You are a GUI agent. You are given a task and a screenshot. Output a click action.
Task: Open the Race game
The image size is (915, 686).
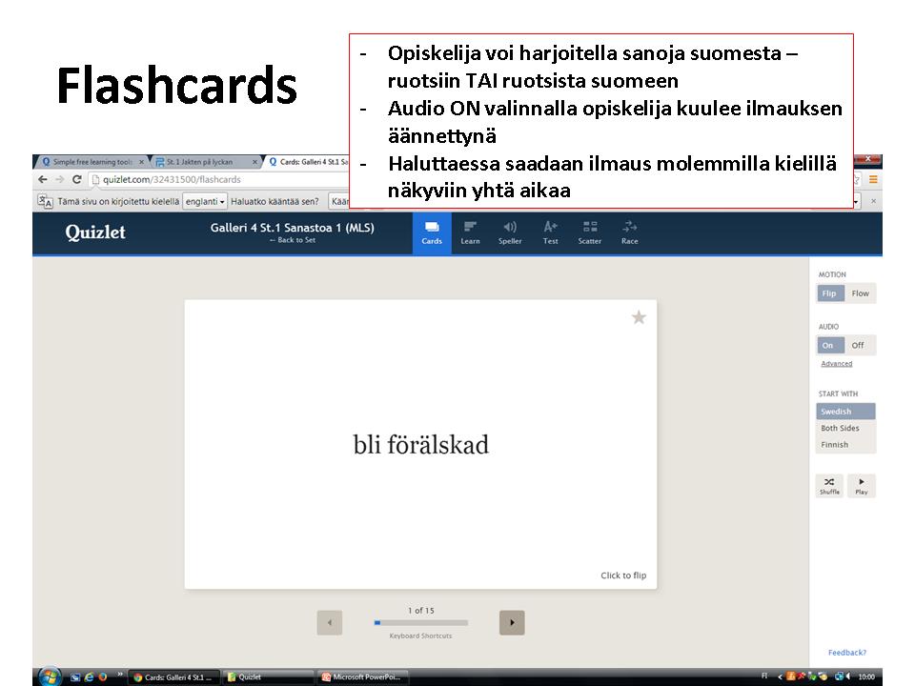tap(629, 232)
